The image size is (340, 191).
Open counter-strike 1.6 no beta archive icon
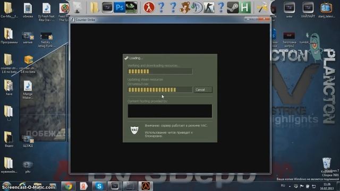(x=28, y=64)
